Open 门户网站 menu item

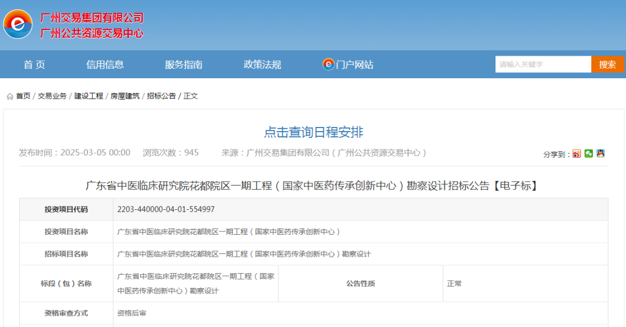pyautogui.click(x=355, y=65)
